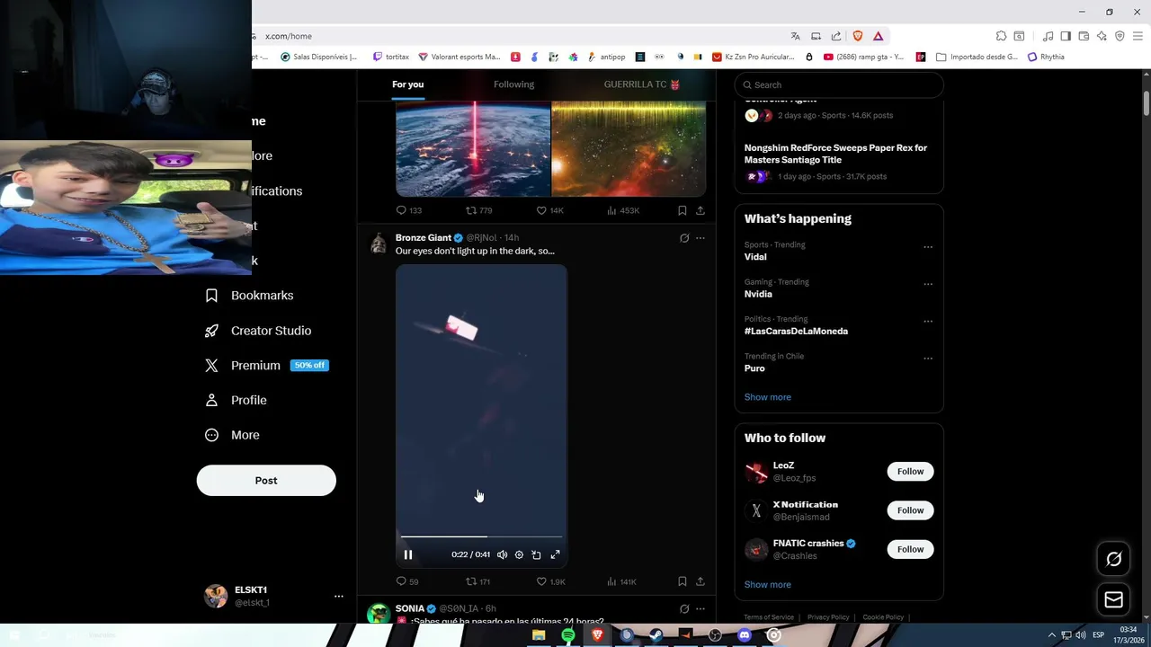Open Steam from the taskbar
1151x647 pixels.
(x=656, y=635)
